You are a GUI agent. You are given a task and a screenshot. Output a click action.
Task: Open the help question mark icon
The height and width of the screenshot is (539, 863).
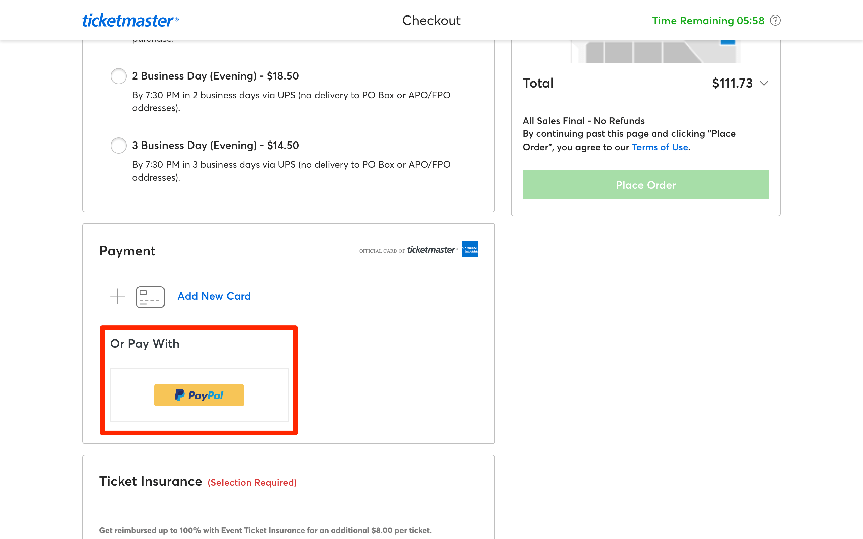775,20
